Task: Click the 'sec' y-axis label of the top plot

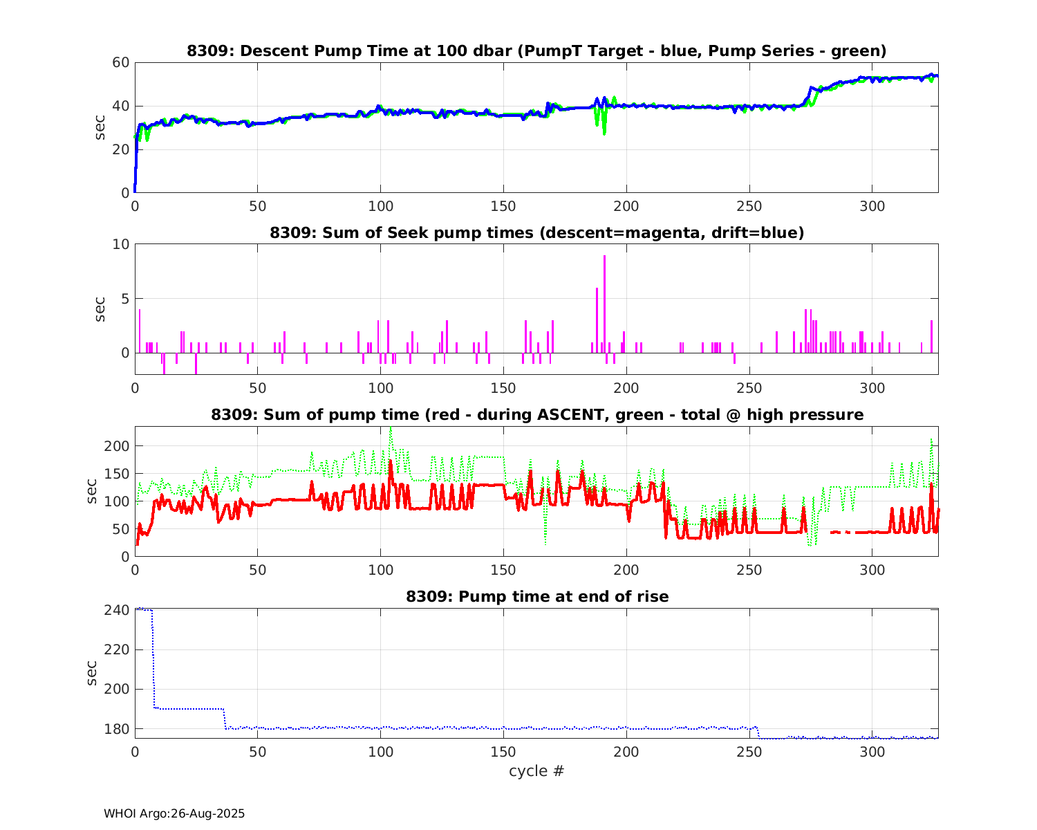Action: 100,127
